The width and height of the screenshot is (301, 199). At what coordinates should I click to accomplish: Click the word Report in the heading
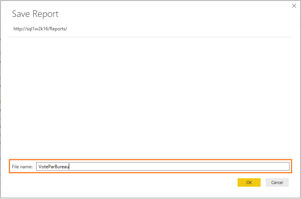pos(45,14)
